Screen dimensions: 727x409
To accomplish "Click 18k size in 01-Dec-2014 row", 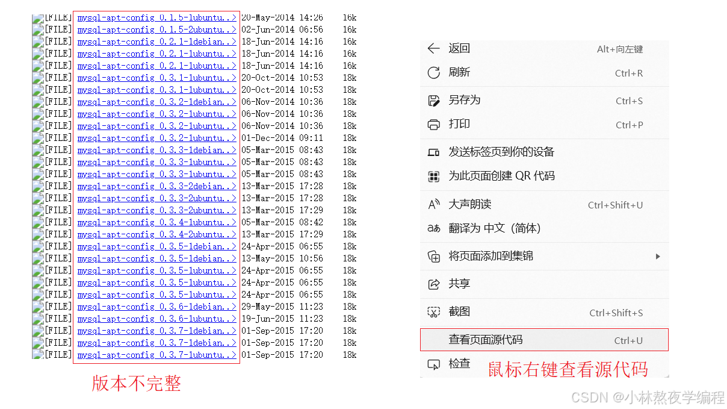I will point(350,138).
